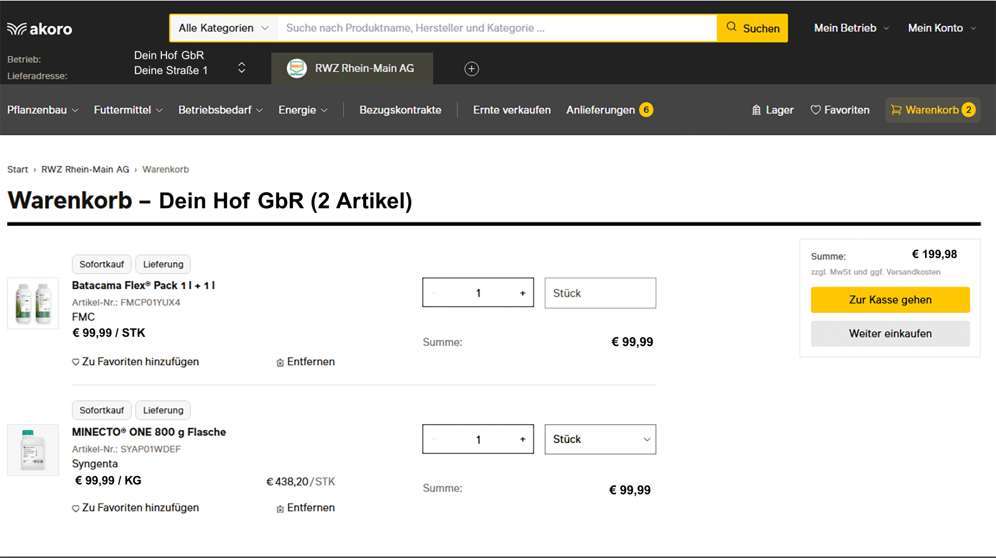Open Batacama Flex Pack product link
This screenshot has width=996, height=558.
point(143,285)
